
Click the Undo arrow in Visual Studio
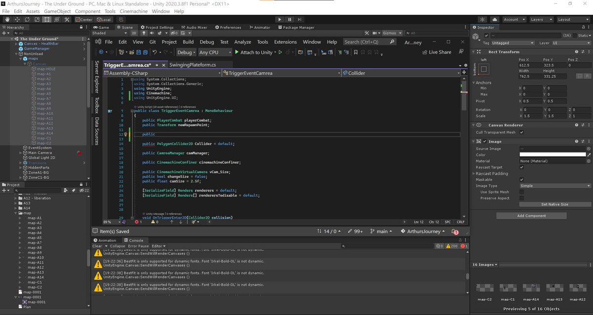155,52
